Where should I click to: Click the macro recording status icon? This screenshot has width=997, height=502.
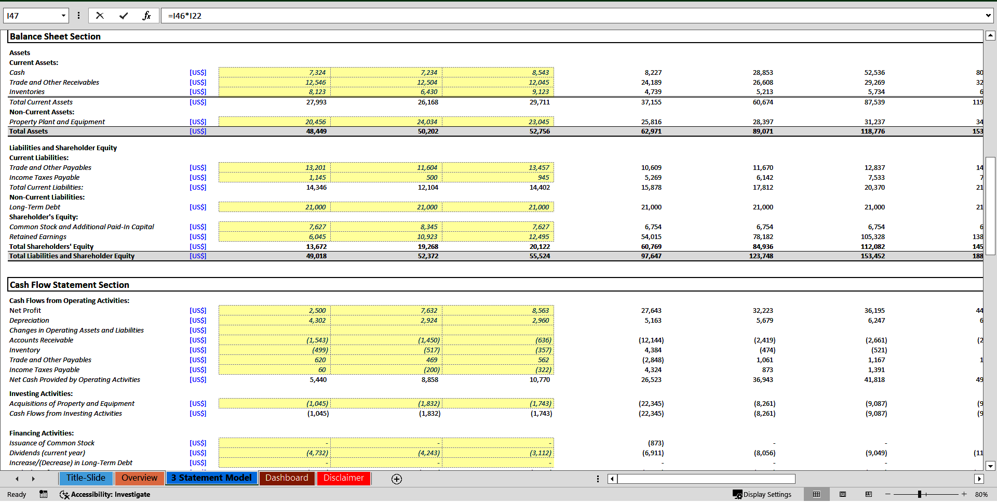pos(44,494)
